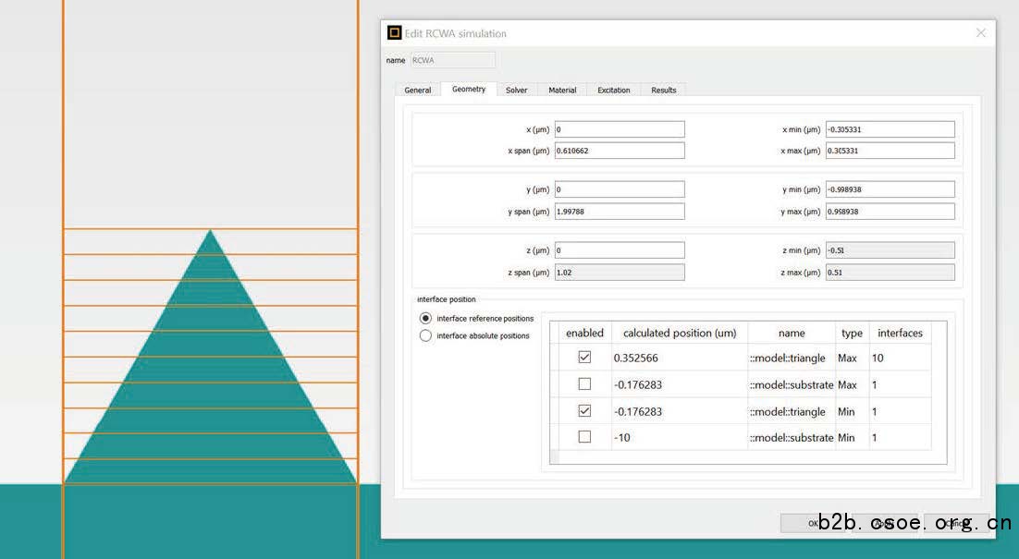Switch to the Material tab

[562, 91]
